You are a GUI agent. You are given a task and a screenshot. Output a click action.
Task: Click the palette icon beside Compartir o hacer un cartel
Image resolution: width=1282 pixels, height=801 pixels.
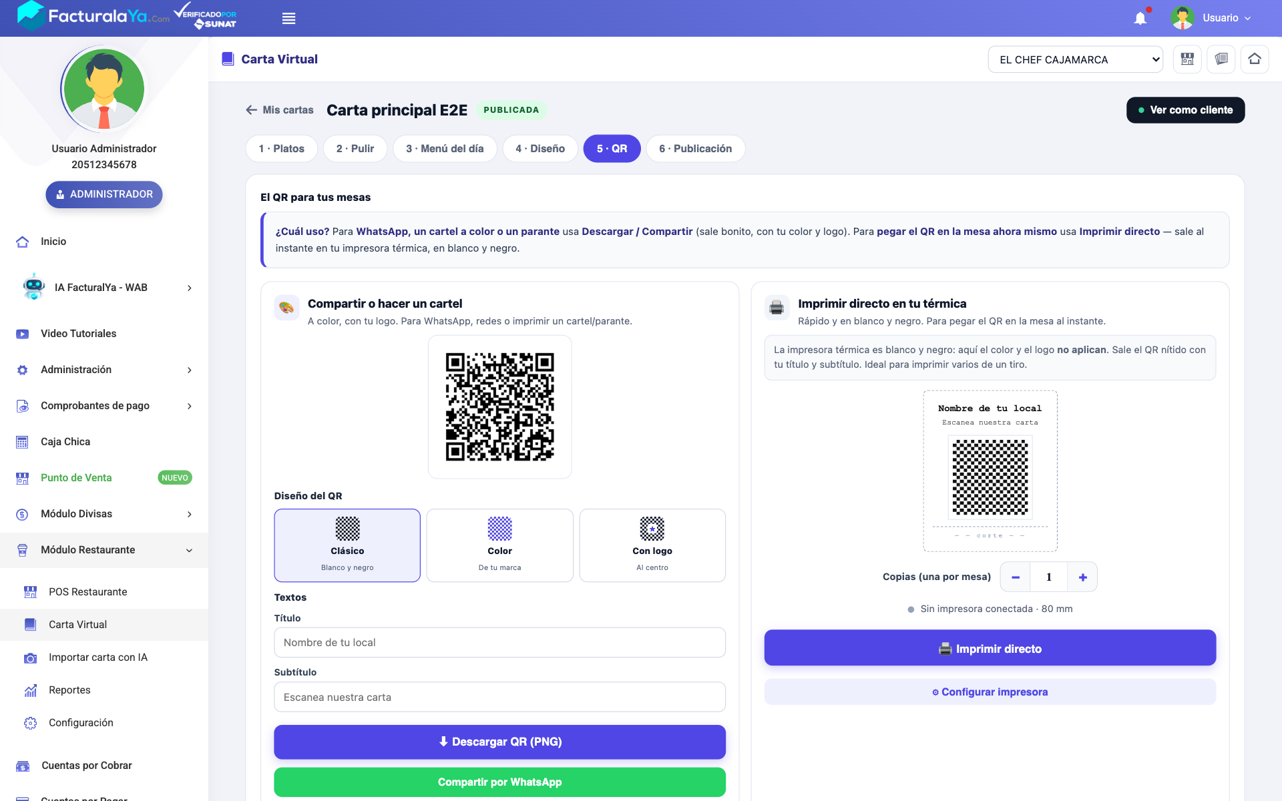click(286, 308)
